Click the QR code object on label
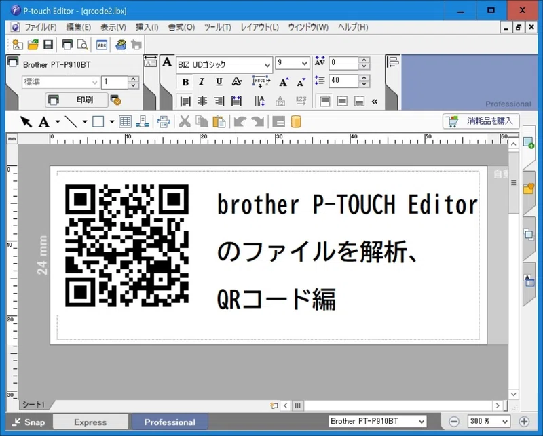Viewport: 543px width, 436px height. (x=127, y=245)
